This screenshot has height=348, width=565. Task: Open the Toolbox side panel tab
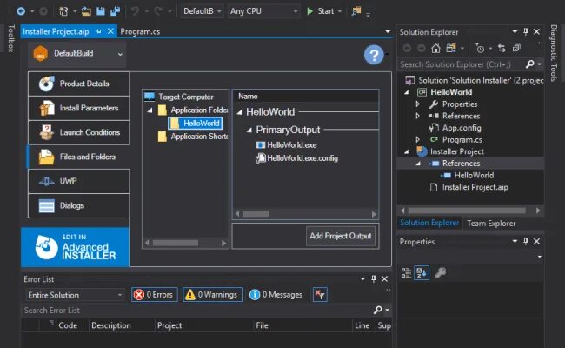coord(11,38)
